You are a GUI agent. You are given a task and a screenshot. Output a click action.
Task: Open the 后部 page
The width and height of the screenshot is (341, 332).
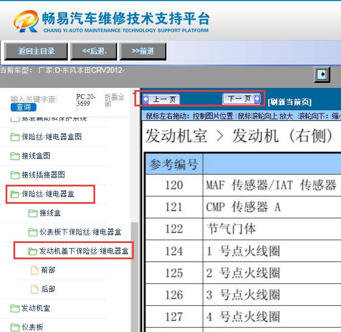click(x=48, y=289)
